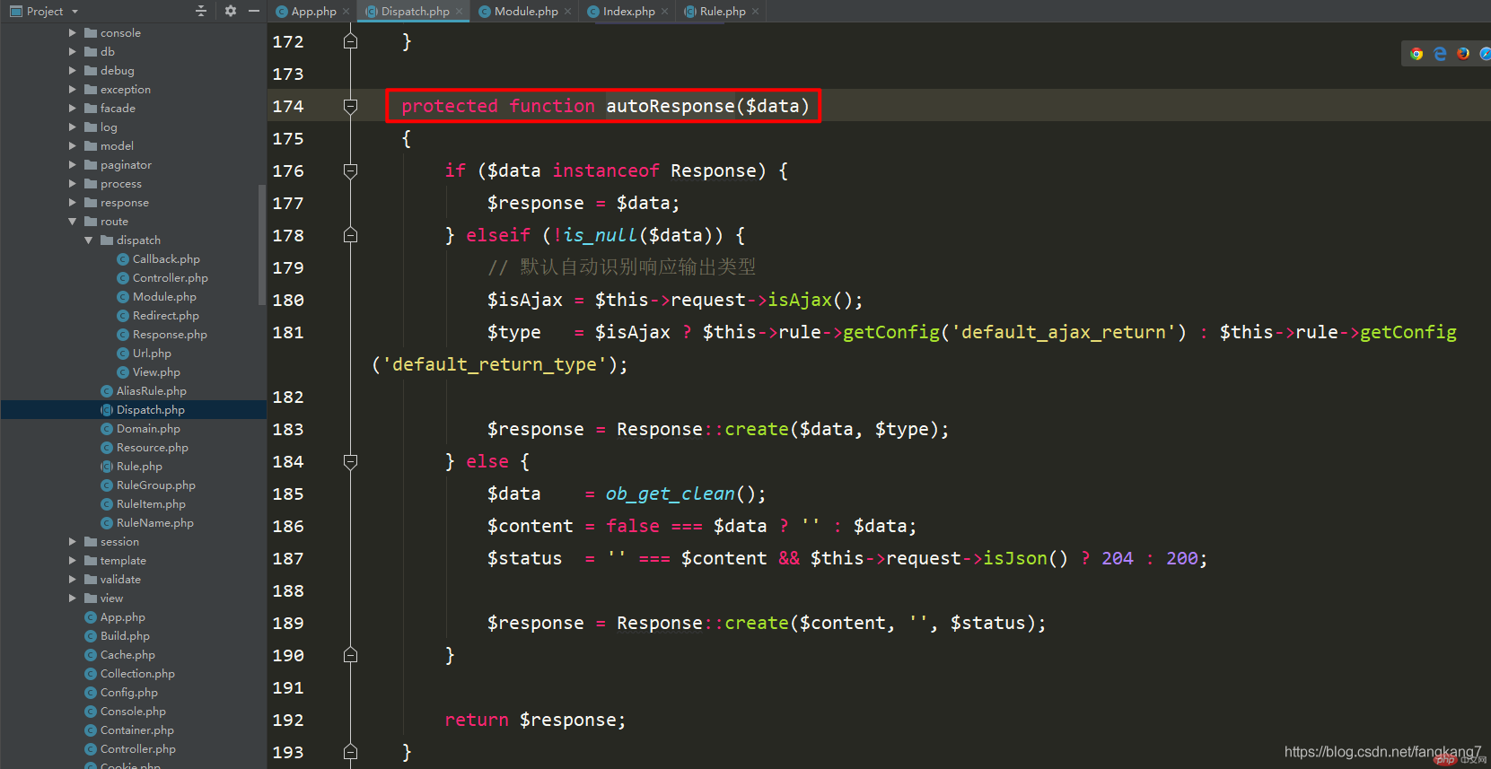
Task: Close the App.php tab
Action: [x=346, y=12]
